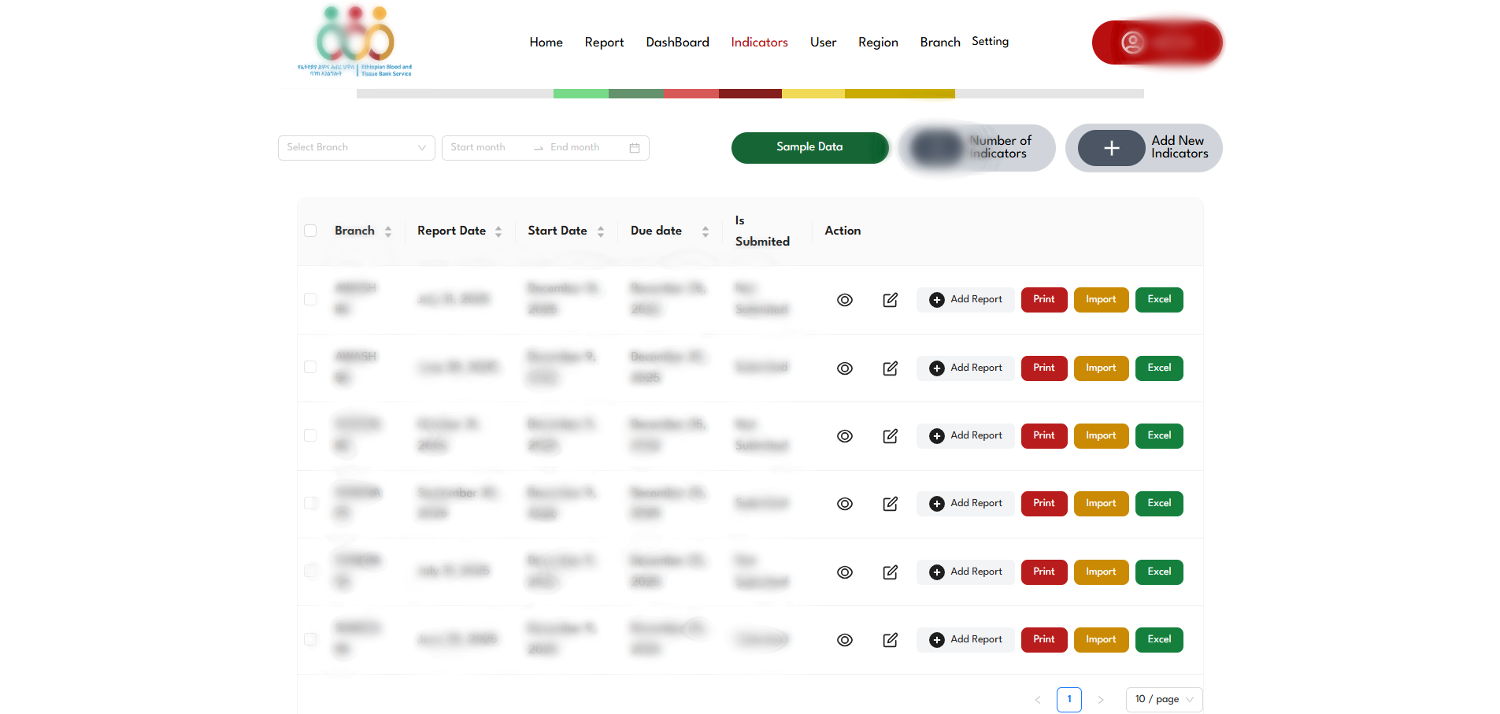Screen dimensions: 1500x714
Task: Go to the DashBoard menu item
Action: (x=677, y=43)
